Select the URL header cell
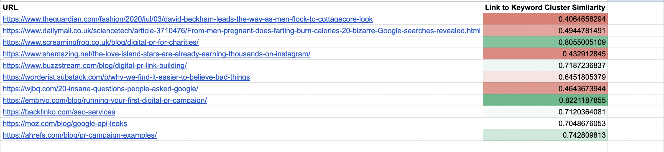664x152 pixels. click(x=242, y=7)
